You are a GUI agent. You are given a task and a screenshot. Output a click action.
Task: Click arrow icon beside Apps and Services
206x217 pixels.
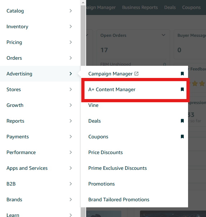click(71, 168)
